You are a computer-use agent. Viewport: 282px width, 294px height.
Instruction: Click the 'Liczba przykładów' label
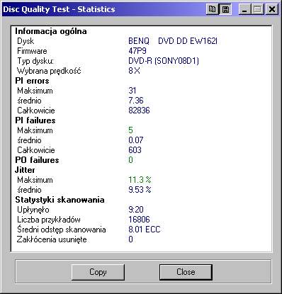click(x=49, y=220)
